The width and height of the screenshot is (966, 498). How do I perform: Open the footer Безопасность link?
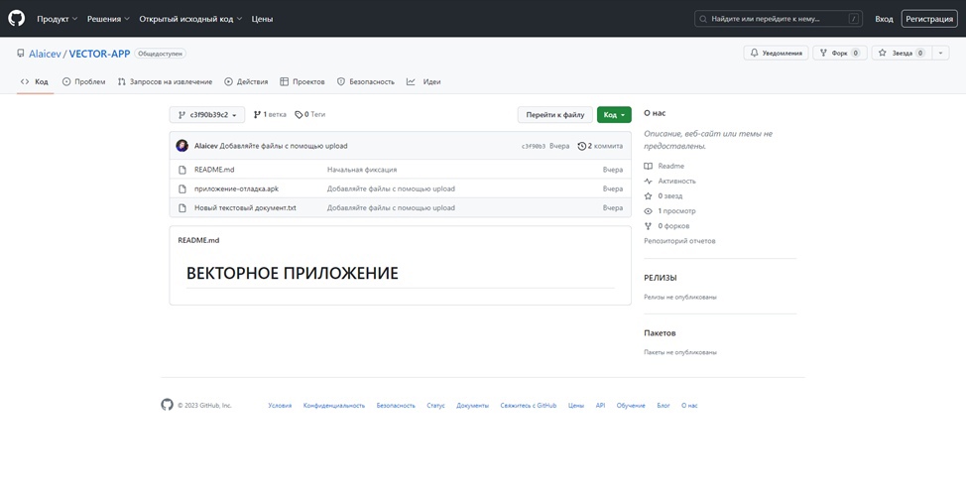(x=396, y=406)
